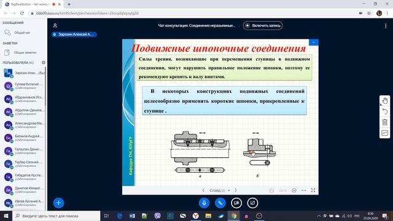Fit presentation to width
The width and height of the screenshot is (393, 221).
[x=303, y=190]
